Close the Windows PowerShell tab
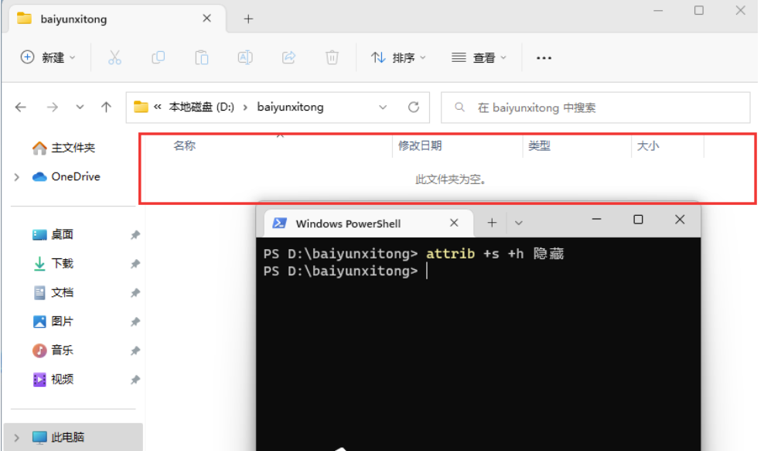The width and height of the screenshot is (764, 451). [x=454, y=223]
